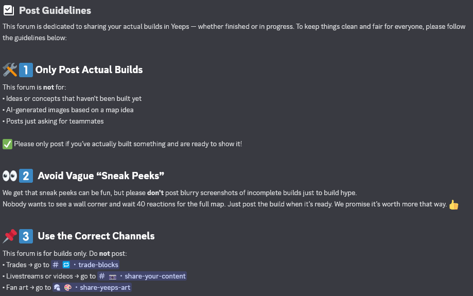473x296 pixels.
Task: Click the red pushpin emoji
Action: 10,236
